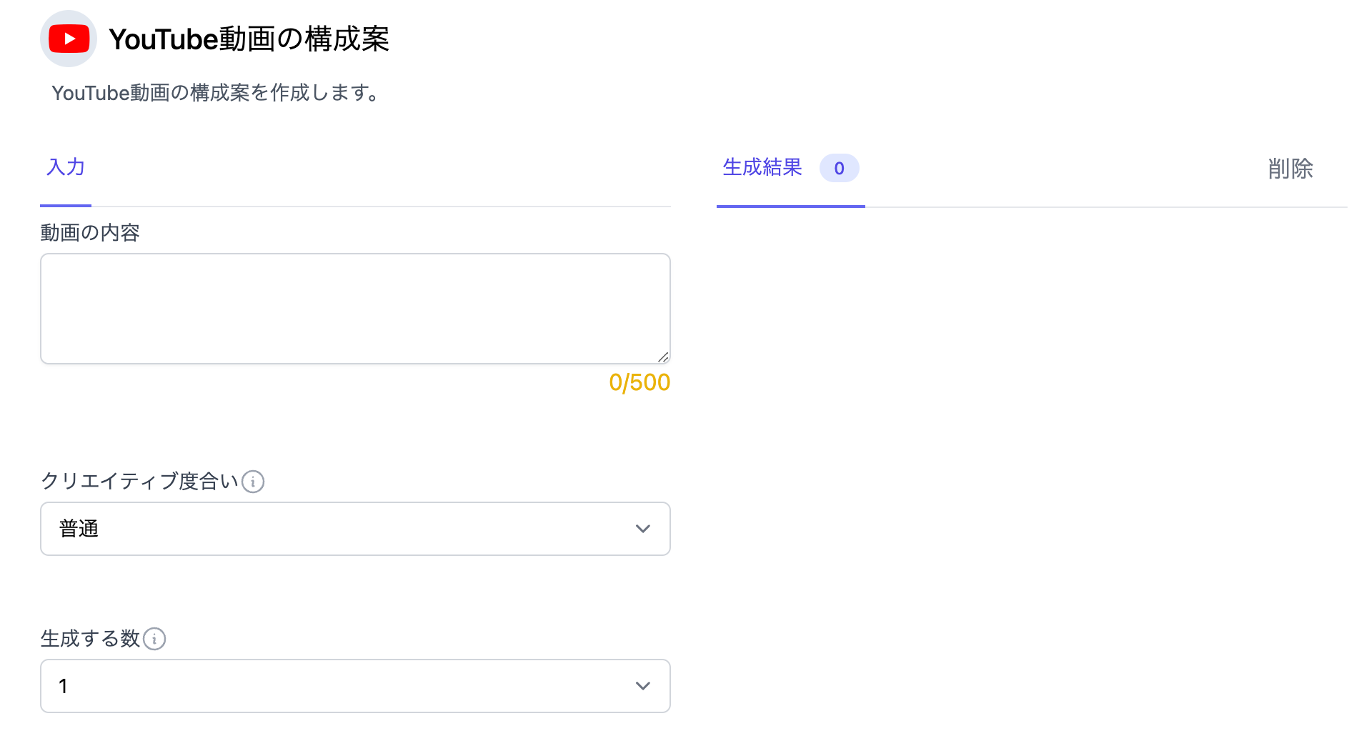This screenshot has width=1349, height=736.
Task: Click the info icon beside クリエイティブ度合い
Action: pyautogui.click(x=253, y=482)
